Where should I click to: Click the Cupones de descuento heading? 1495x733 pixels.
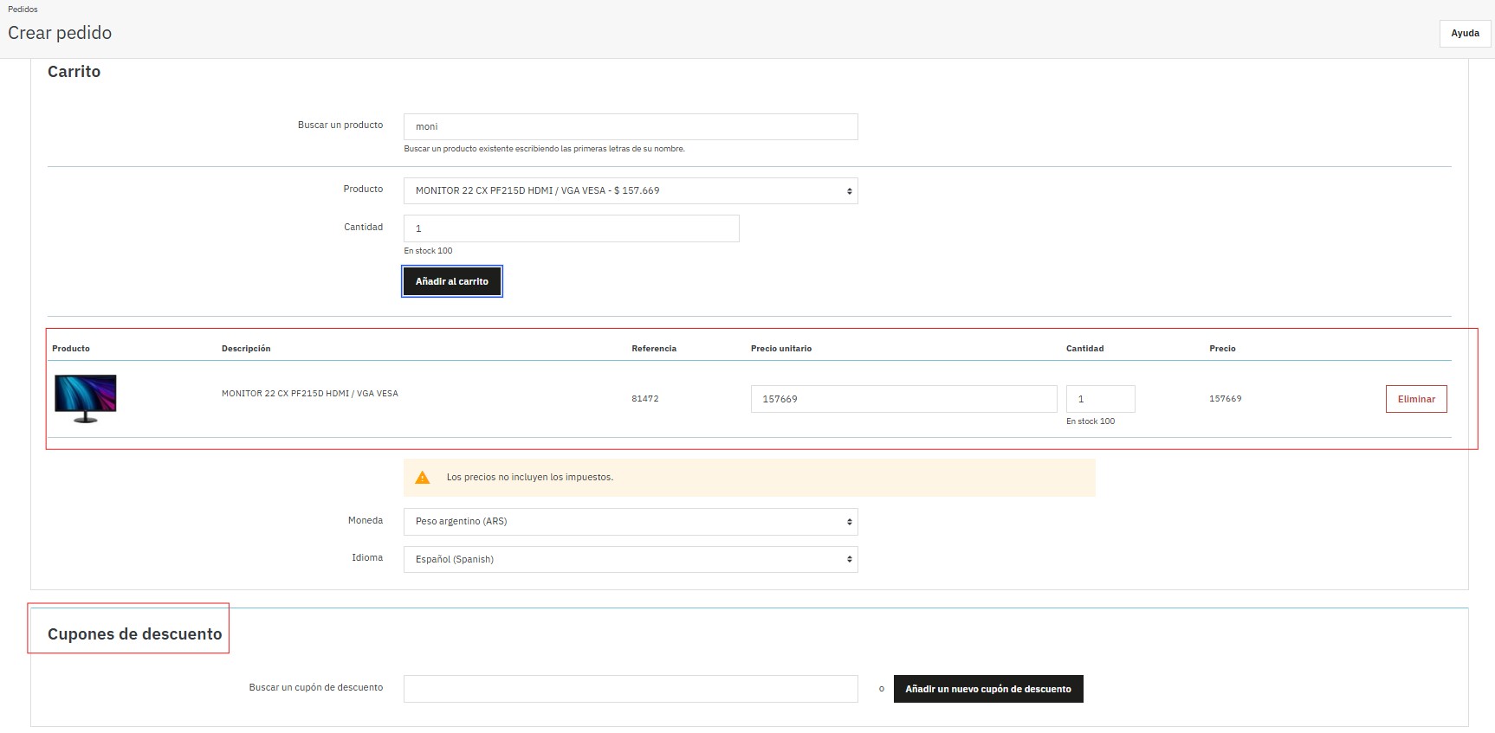pyautogui.click(x=134, y=634)
